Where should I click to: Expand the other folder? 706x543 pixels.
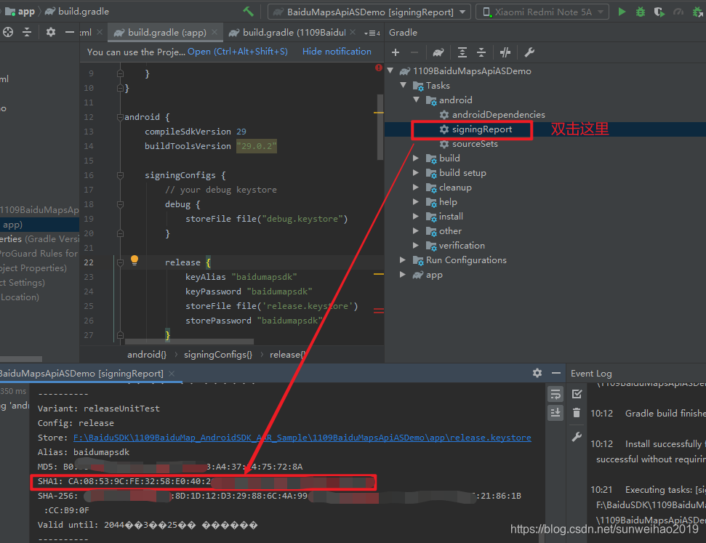point(416,231)
